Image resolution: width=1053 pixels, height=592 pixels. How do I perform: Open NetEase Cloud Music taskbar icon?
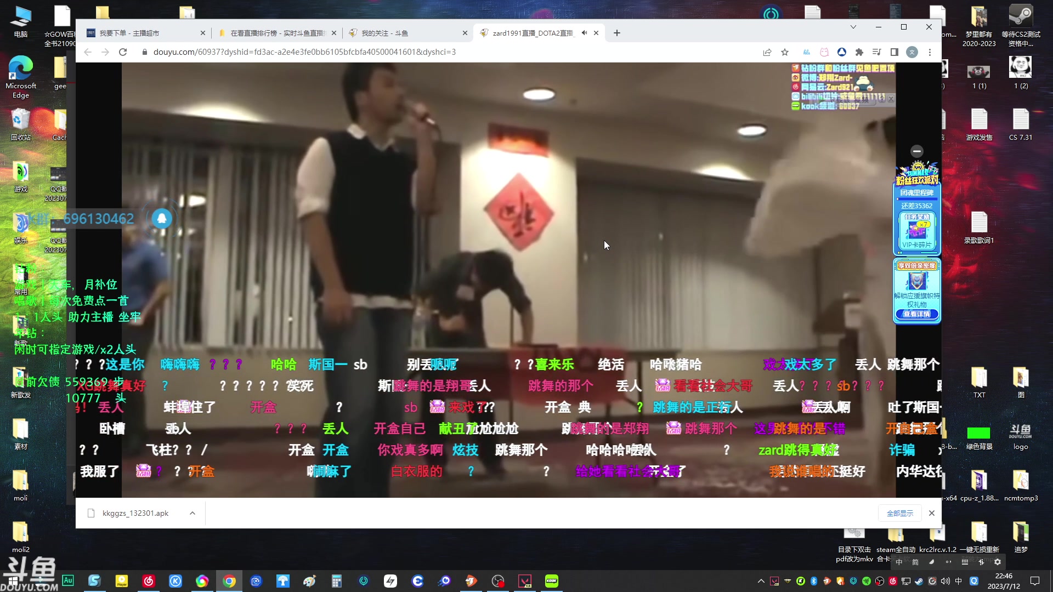pyautogui.click(x=149, y=581)
